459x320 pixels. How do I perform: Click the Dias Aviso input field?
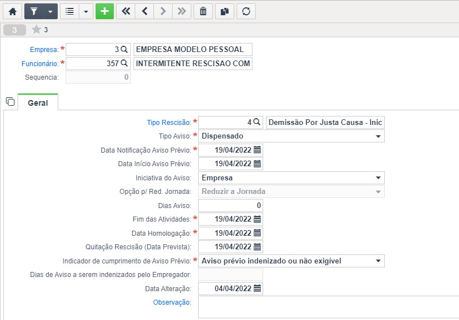(230, 206)
